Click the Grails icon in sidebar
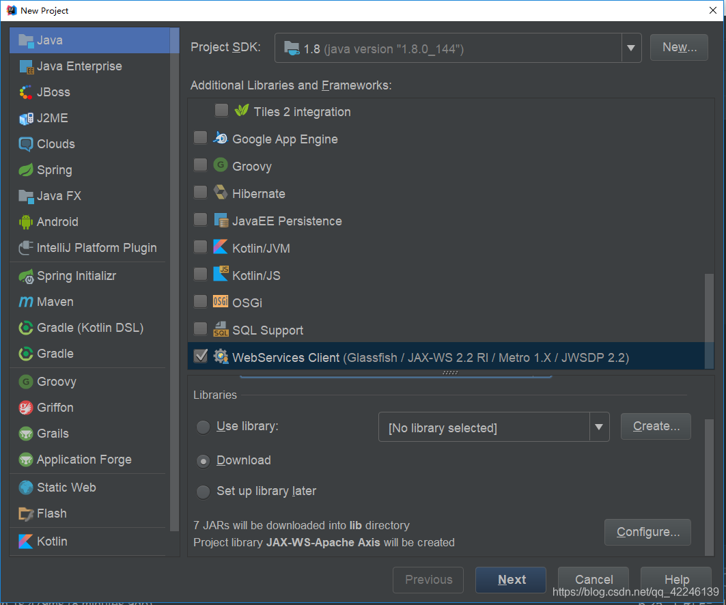The width and height of the screenshot is (726, 605). pyautogui.click(x=26, y=434)
